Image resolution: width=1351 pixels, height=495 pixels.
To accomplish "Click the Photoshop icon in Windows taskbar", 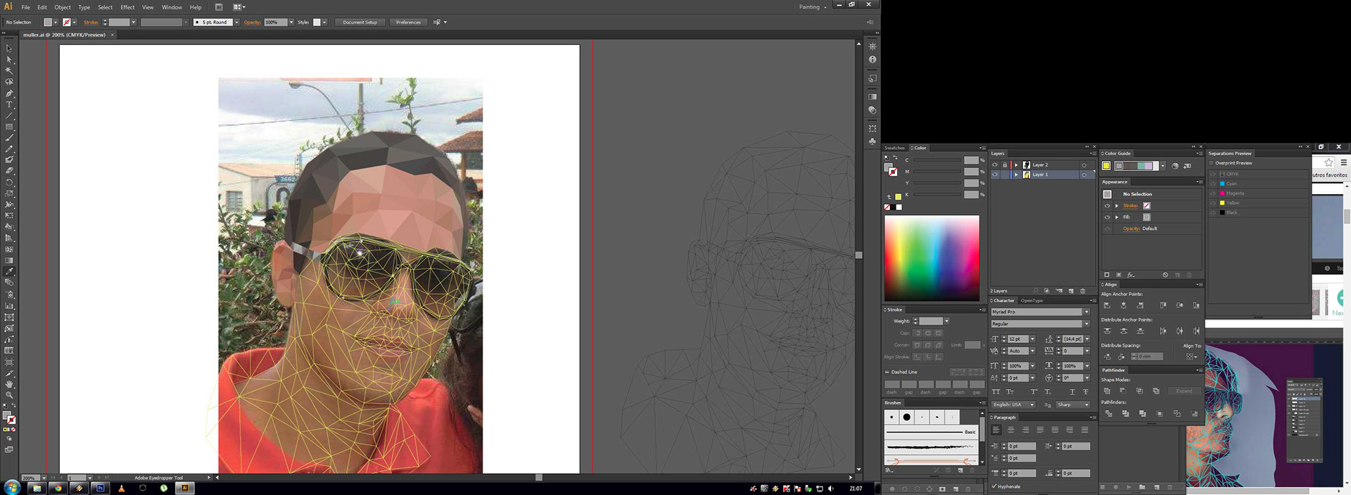I will coord(100,488).
